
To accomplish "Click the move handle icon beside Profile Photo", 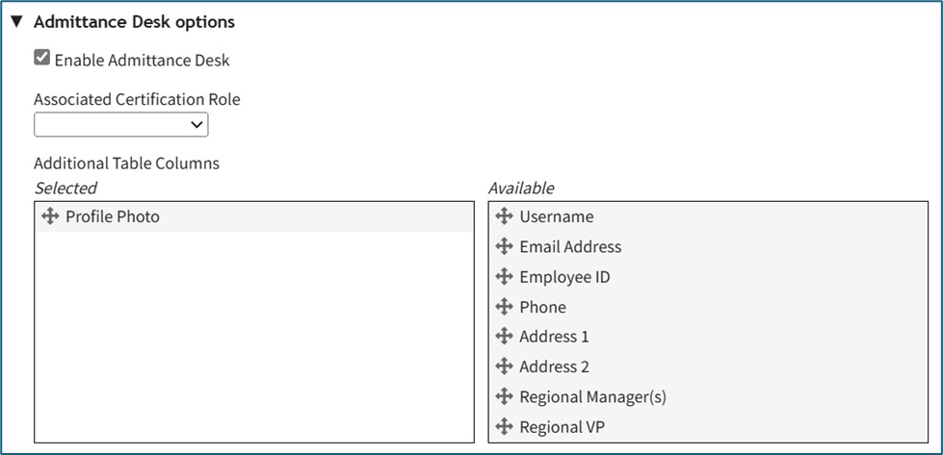I will click(x=50, y=216).
